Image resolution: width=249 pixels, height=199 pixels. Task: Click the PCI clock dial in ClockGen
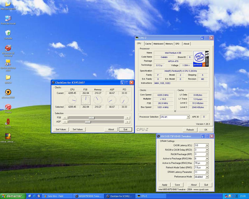pyautogui.click(x=124, y=100)
